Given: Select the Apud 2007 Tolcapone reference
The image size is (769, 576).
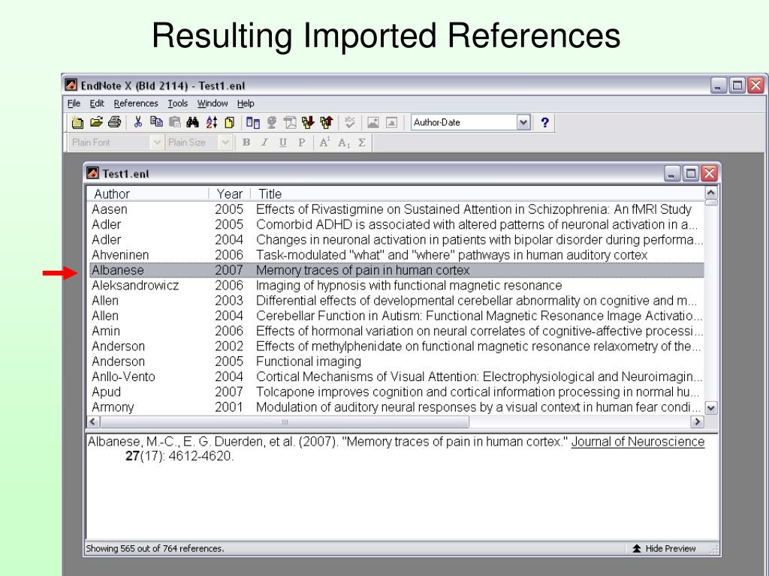Looking at the screenshot, I should pos(397,391).
